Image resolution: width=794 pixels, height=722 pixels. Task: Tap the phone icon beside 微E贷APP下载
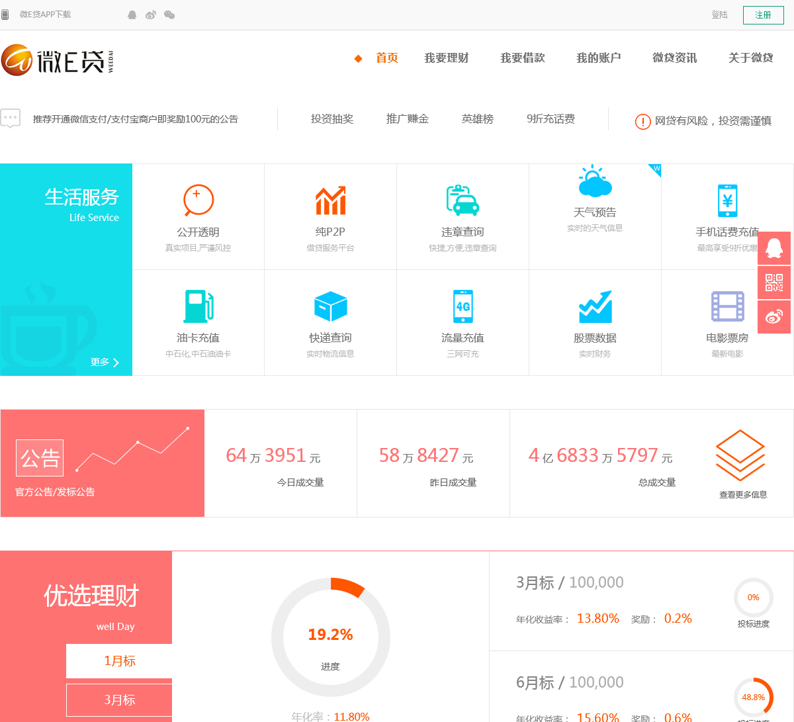click(5, 15)
